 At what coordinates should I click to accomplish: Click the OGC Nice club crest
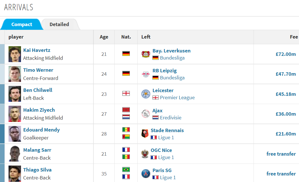[x=145, y=154]
